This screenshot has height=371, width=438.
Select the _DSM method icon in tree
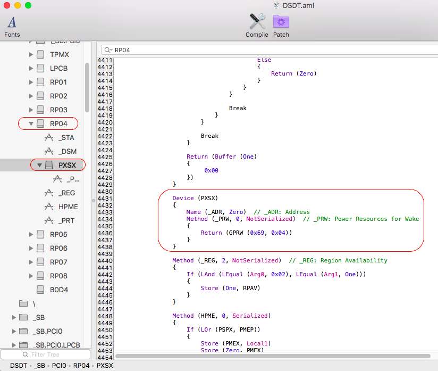pyautogui.click(x=49, y=152)
